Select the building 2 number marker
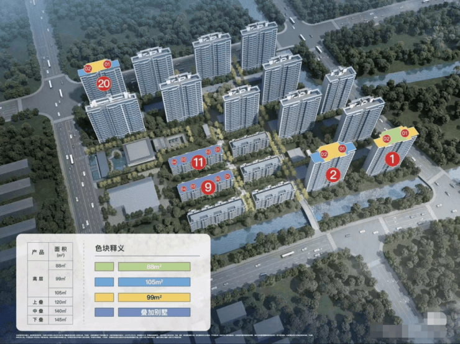The height and width of the screenshot is (344, 460). pyautogui.click(x=333, y=175)
